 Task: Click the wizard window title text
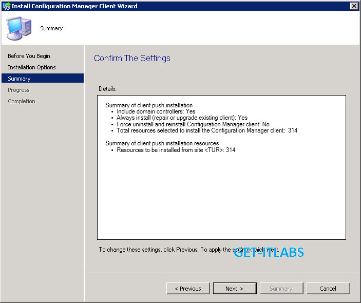(74, 6)
